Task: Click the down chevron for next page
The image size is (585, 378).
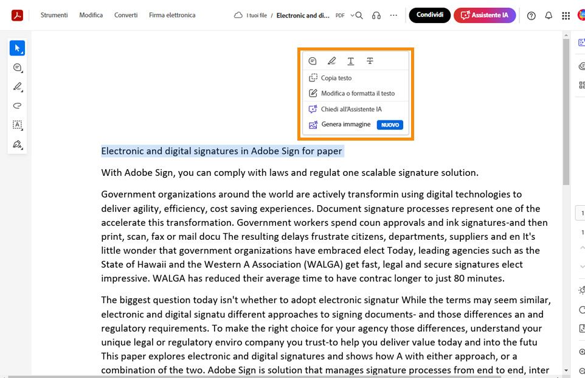Action: pos(581,267)
